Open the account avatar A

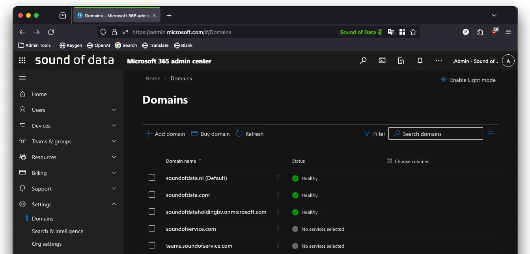508,61
